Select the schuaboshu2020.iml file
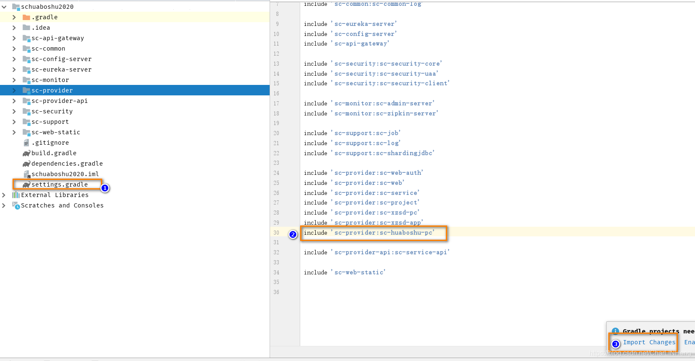The height and width of the screenshot is (361, 695). [65, 174]
